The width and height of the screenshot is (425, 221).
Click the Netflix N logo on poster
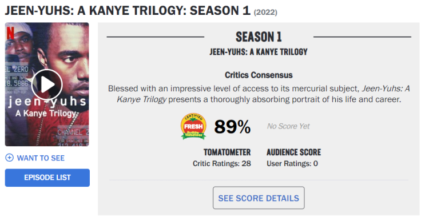click(x=10, y=33)
